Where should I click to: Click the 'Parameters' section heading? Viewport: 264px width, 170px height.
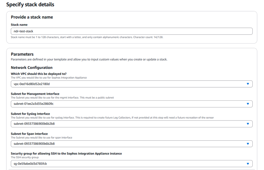click(22, 54)
